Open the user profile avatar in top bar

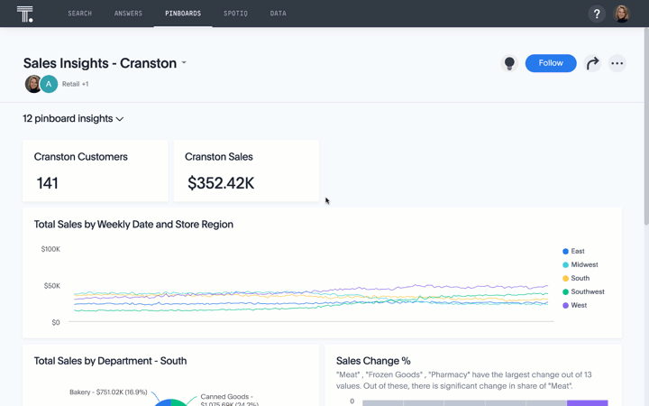621,14
